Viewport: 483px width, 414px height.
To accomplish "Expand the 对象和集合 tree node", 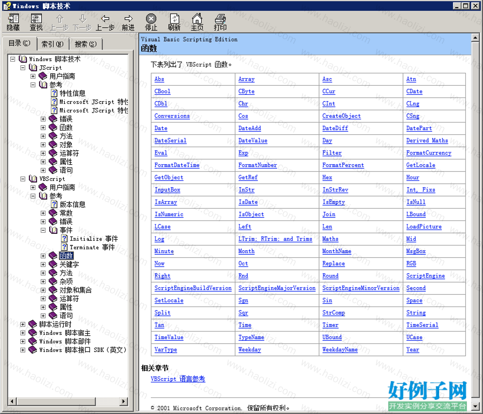I will point(43,290).
